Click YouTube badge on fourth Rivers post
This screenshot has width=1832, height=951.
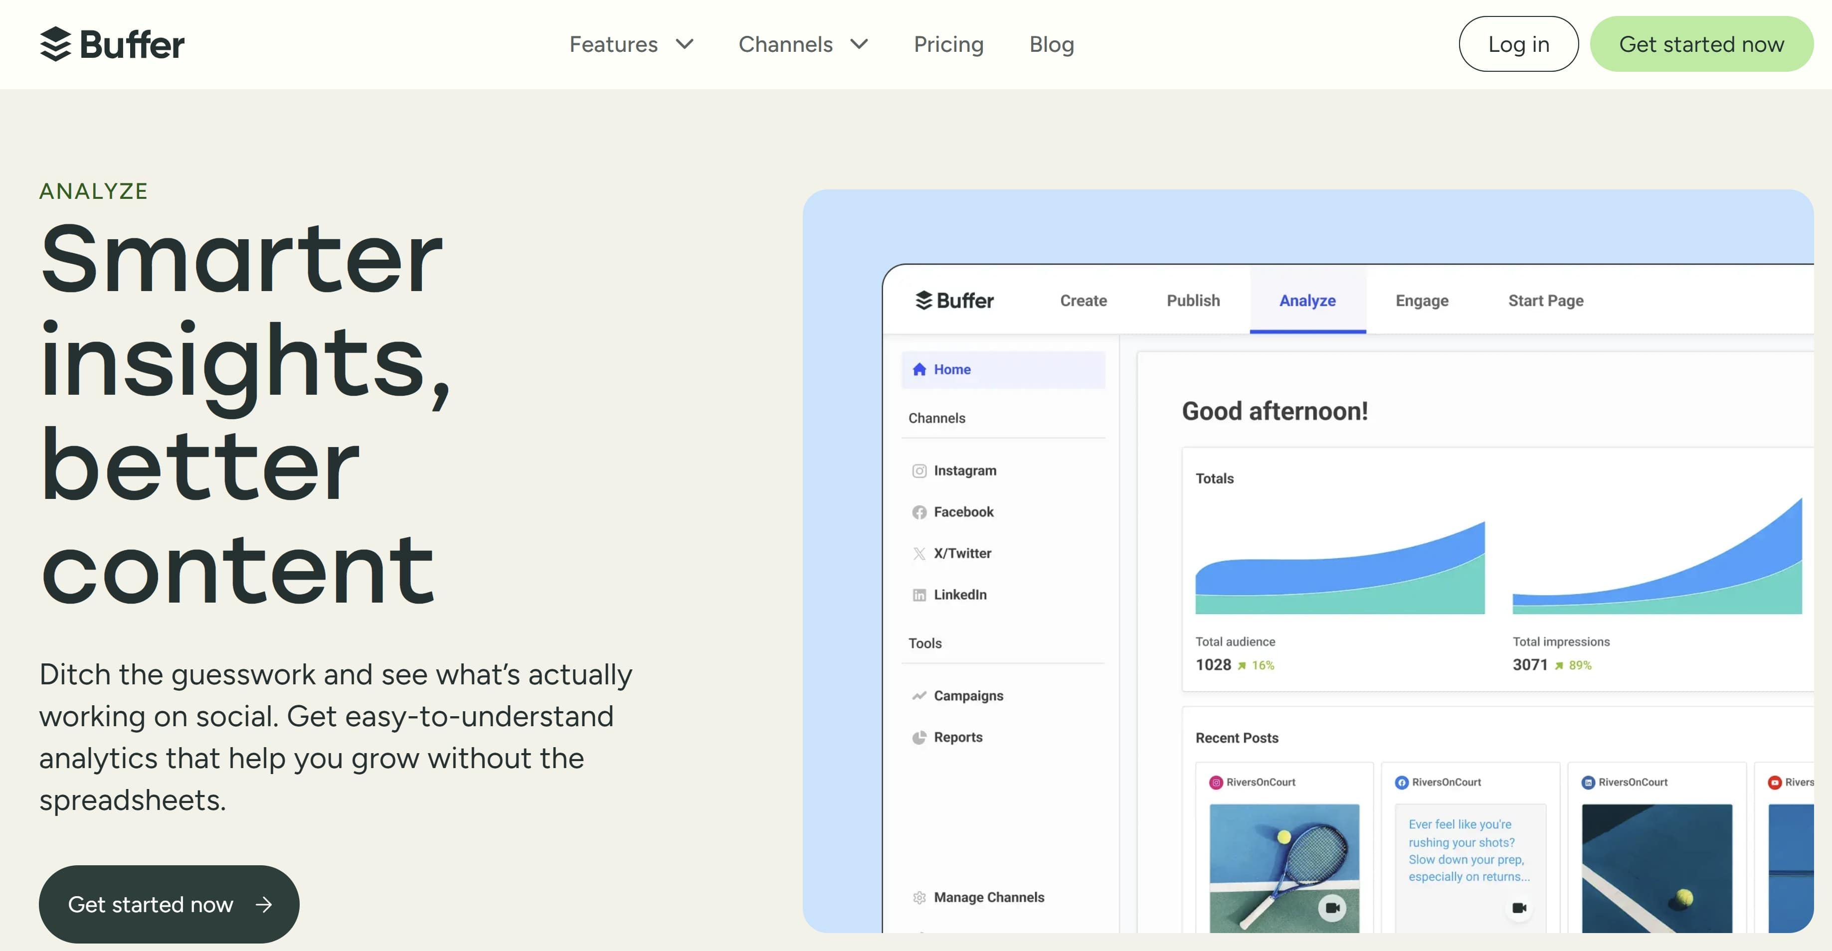pyautogui.click(x=1774, y=783)
